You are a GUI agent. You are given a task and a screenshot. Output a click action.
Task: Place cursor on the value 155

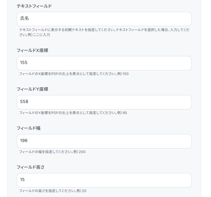pos(24,63)
